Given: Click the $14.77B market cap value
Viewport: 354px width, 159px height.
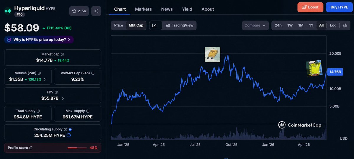Looking at the screenshot, I should [44, 60].
